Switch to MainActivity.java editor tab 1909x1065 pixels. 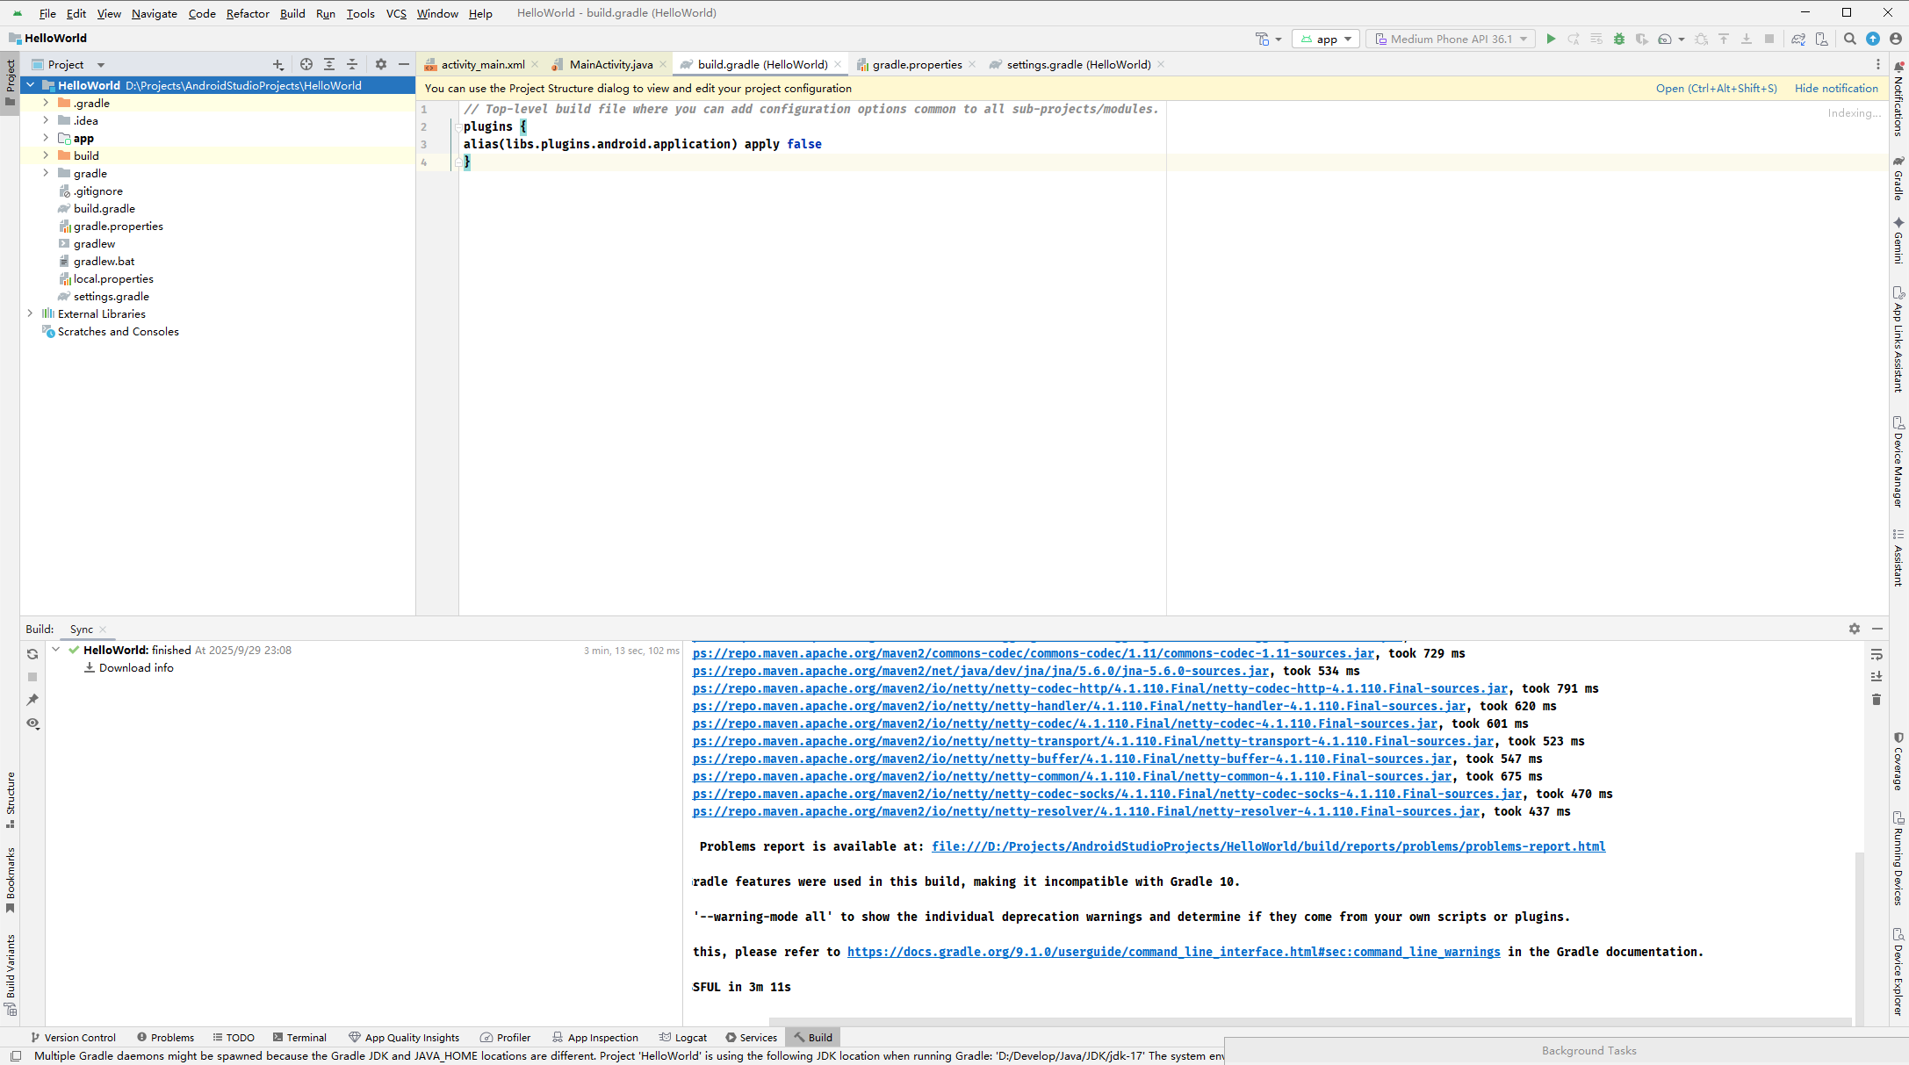[x=610, y=64]
